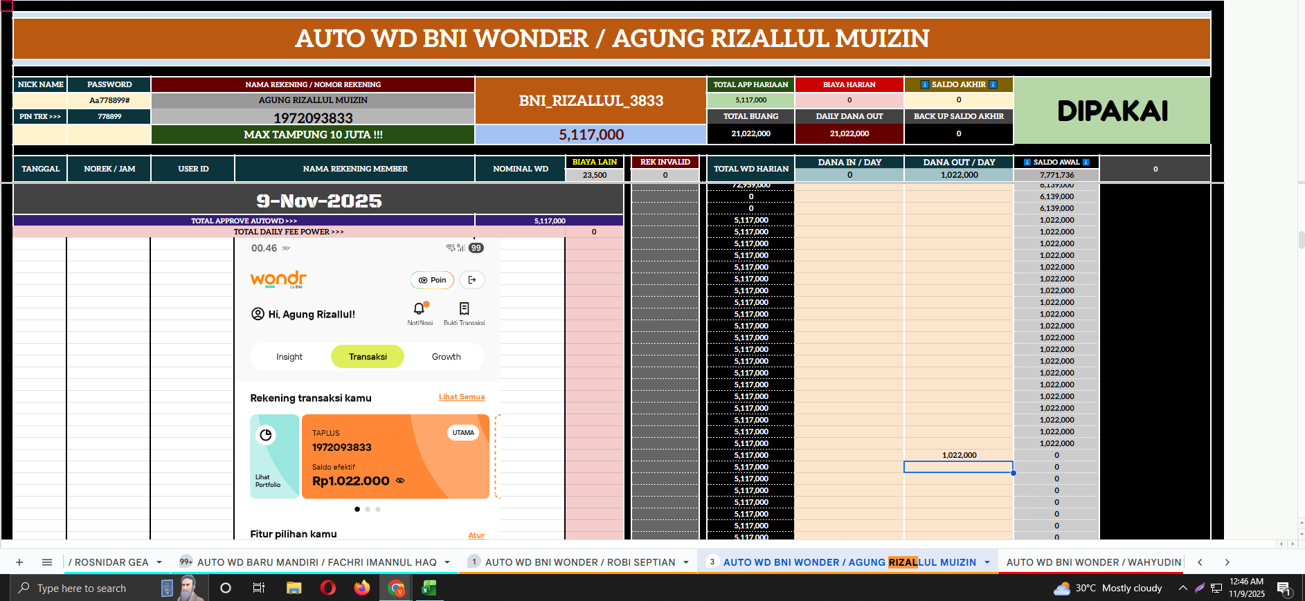Launch Opera browser from the taskbar
The height and width of the screenshot is (601, 1305).
(x=328, y=588)
